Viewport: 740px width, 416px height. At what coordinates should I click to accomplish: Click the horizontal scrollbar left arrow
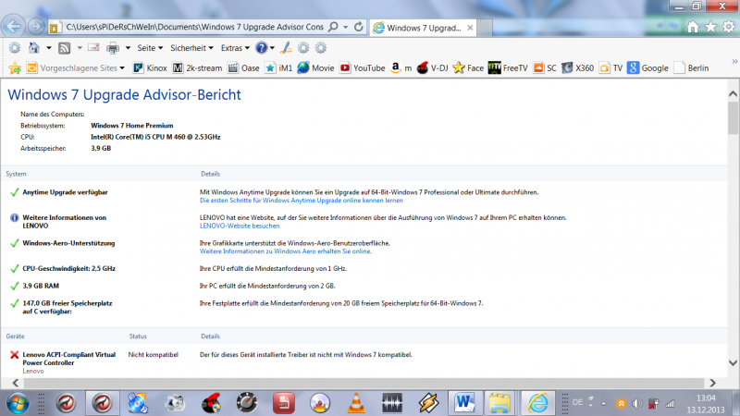(x=16, y=383)
